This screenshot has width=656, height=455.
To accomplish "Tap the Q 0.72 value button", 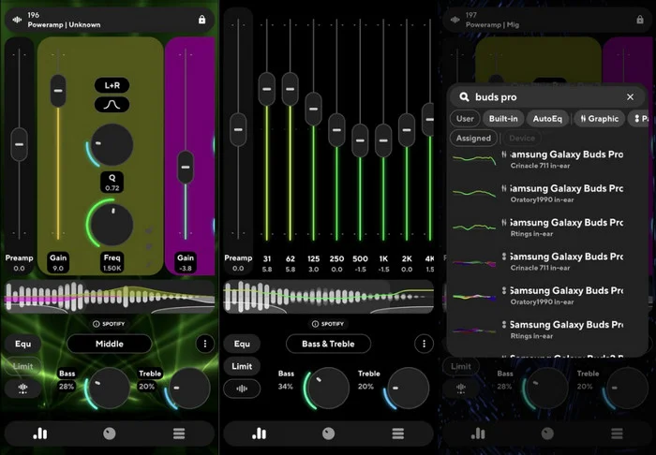I will click(x=112, y=183).
